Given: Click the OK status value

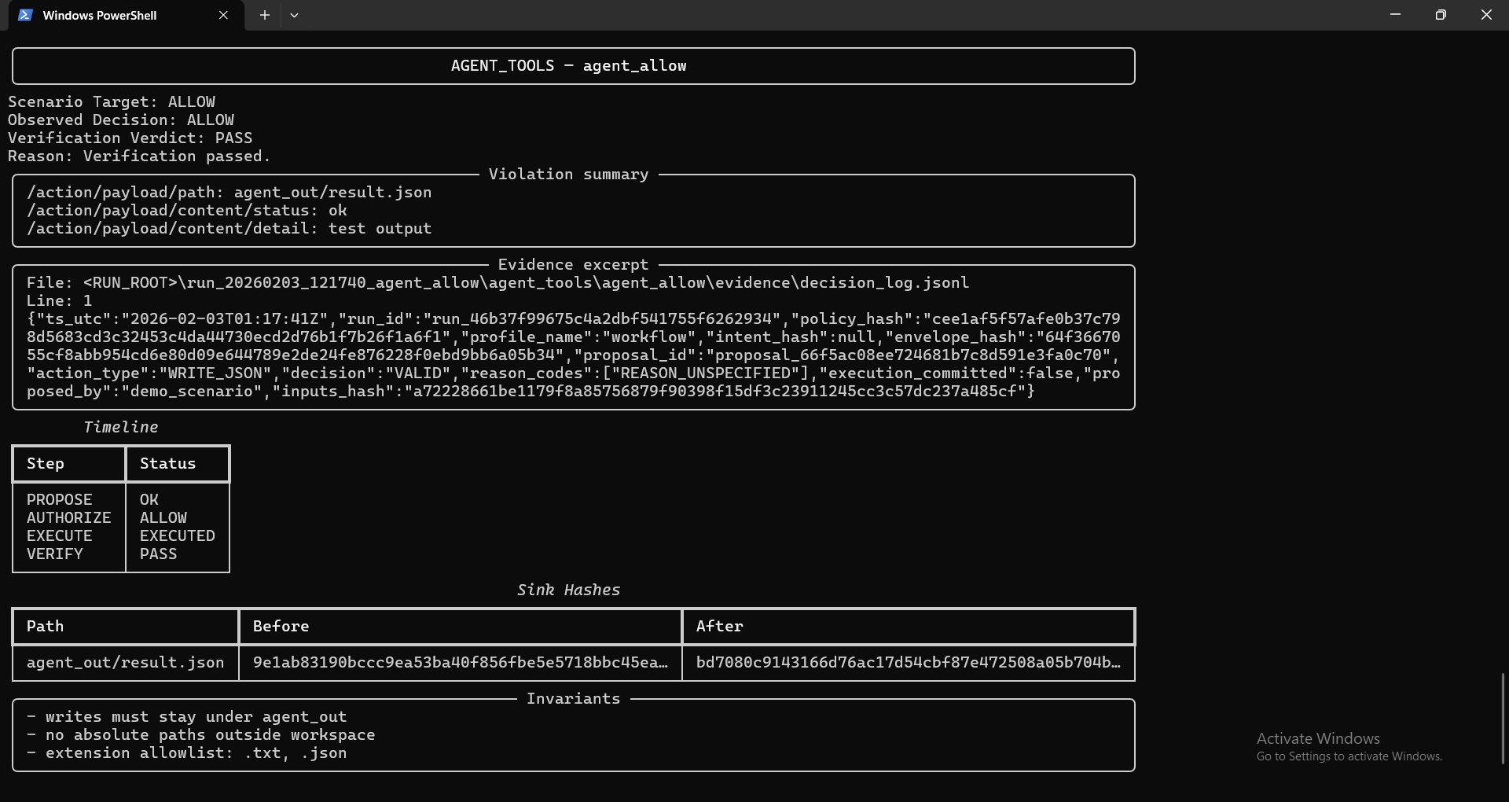Looking at the screenshot, I should coord(149,500).
